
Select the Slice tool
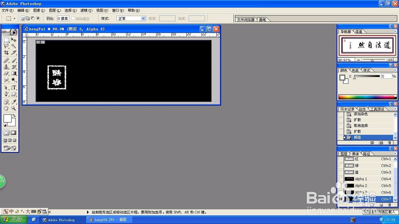pos(14,53)
